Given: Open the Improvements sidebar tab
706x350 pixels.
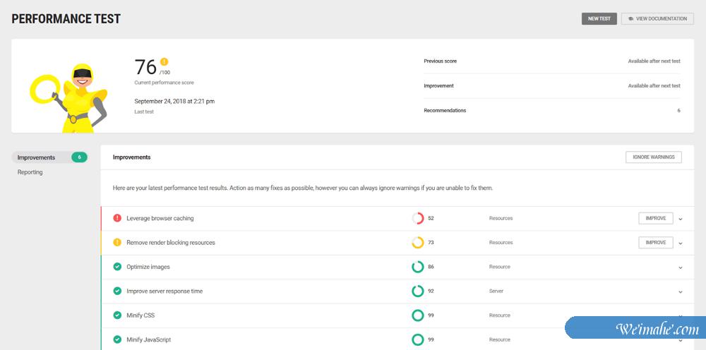Looking at the screenshot, I should coord(37,157).
